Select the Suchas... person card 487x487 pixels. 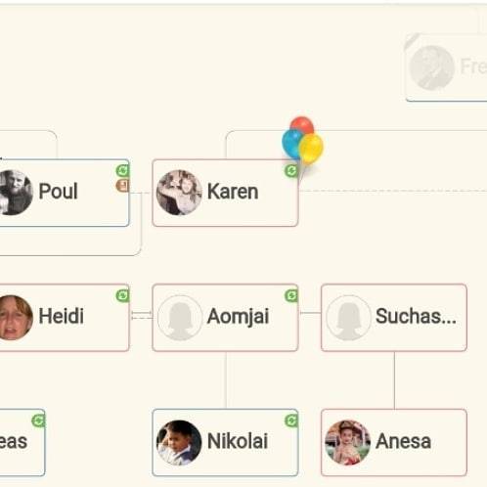(x=394, y=318)
